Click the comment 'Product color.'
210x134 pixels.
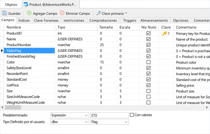pyautogui.click(x=186, y=63)
